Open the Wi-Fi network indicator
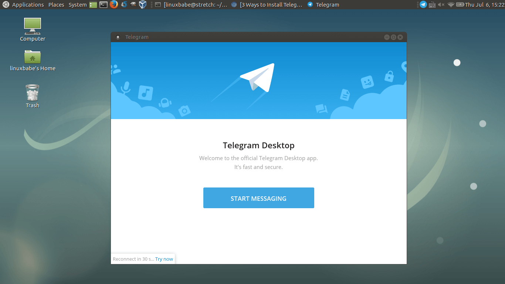505x284 pixels. pyautogui.click(x=451, y=5)
